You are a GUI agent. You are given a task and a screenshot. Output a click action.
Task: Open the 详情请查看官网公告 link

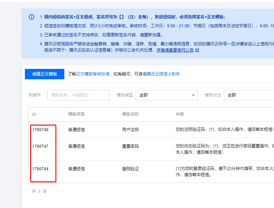click(175, 50)
